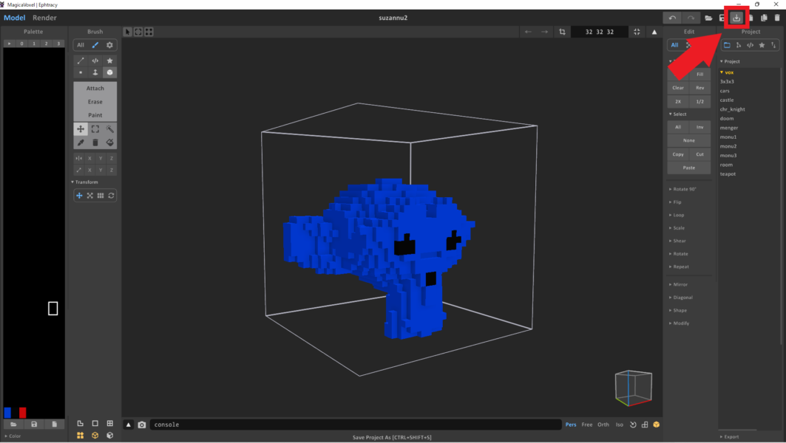Image resolution: width=786 pixels, height=443 pixels.
Task: Click the orange cube icon beside Iso
Action: tap(656, 425)
